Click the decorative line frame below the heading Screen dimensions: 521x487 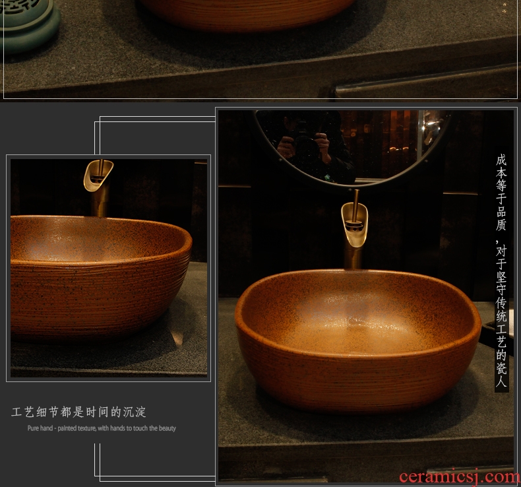pos(99,461)
